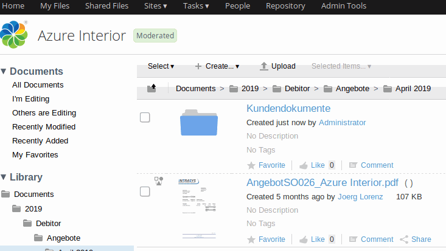This screenshot has width=446, height=251.
Task: Select Others are Editing filter
Action: 44,113
